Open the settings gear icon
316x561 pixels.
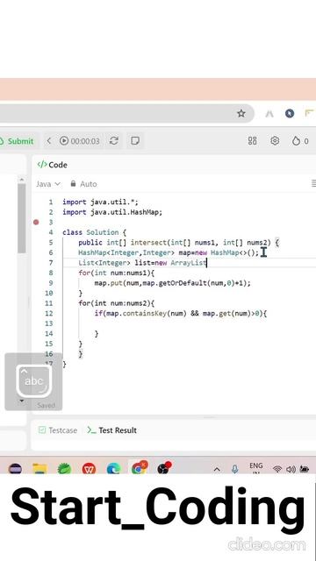[275, 140]
